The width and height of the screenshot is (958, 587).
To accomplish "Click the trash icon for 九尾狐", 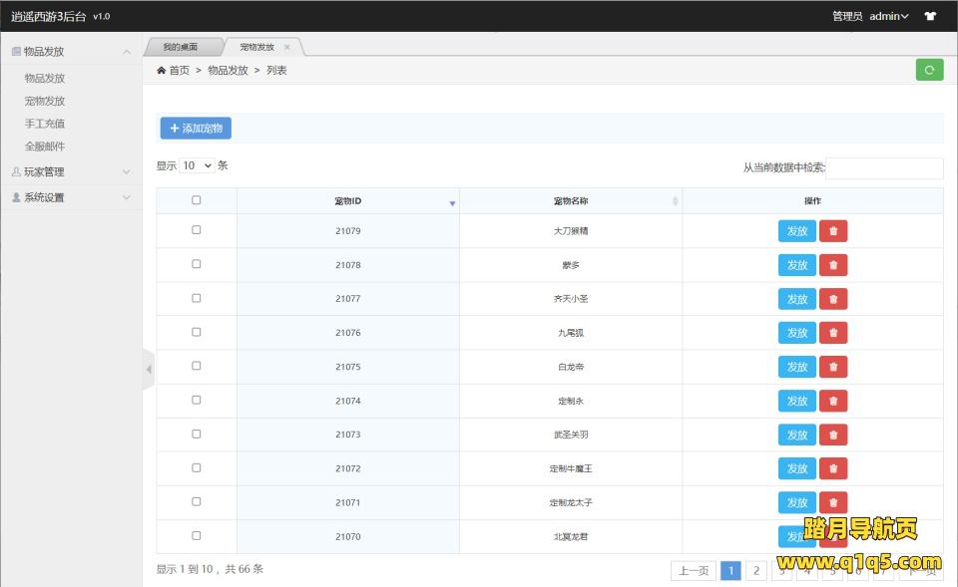I will click(833, 333).
